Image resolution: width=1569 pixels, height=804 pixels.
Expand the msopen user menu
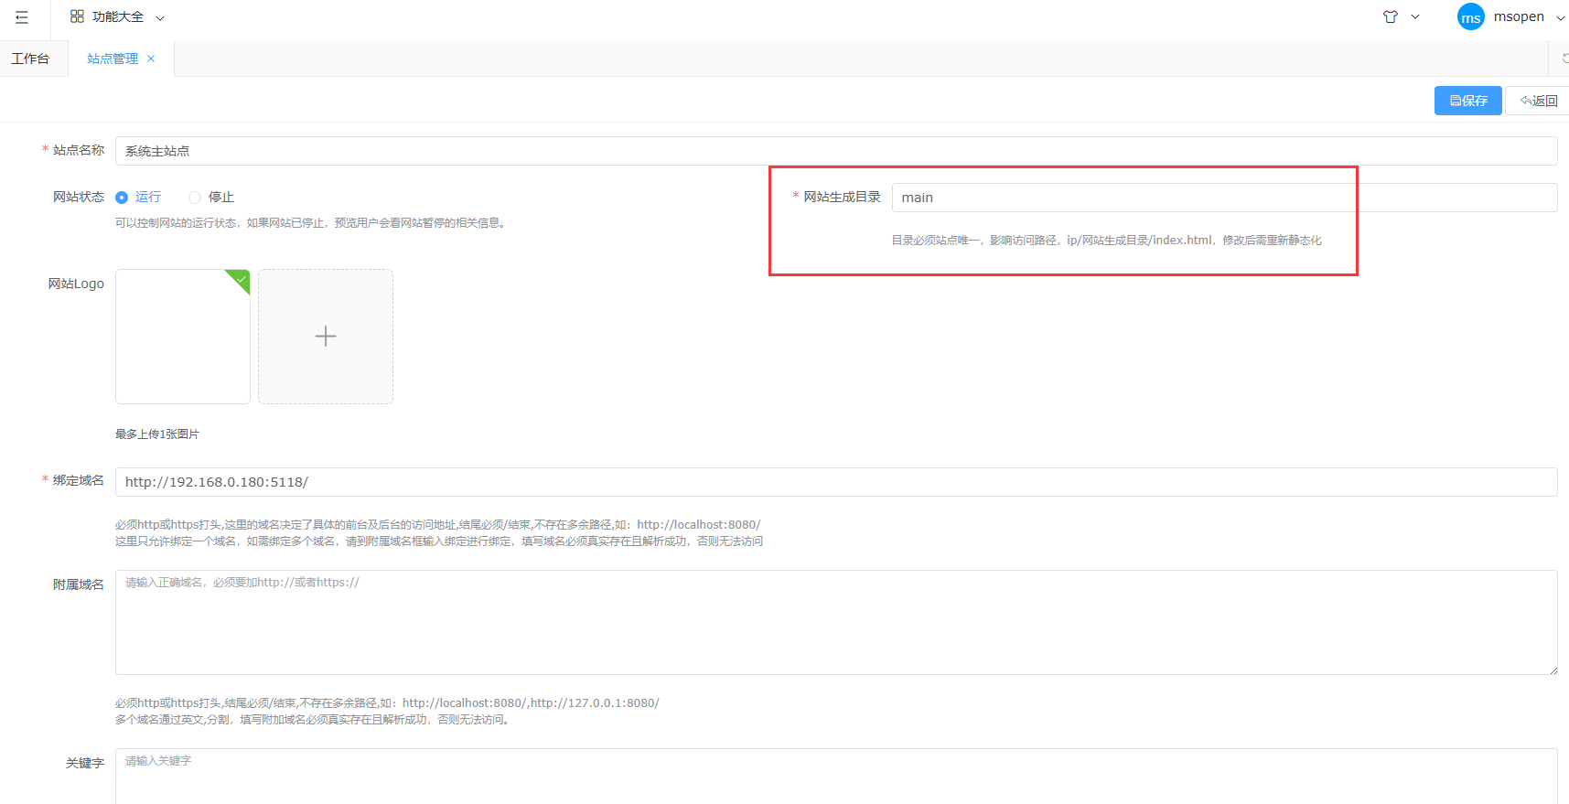point(1560,18)
